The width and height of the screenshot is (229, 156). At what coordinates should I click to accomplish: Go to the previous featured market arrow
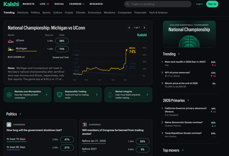129,28
